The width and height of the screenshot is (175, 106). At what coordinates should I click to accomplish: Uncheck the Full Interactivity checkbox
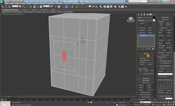pos(161,63)
